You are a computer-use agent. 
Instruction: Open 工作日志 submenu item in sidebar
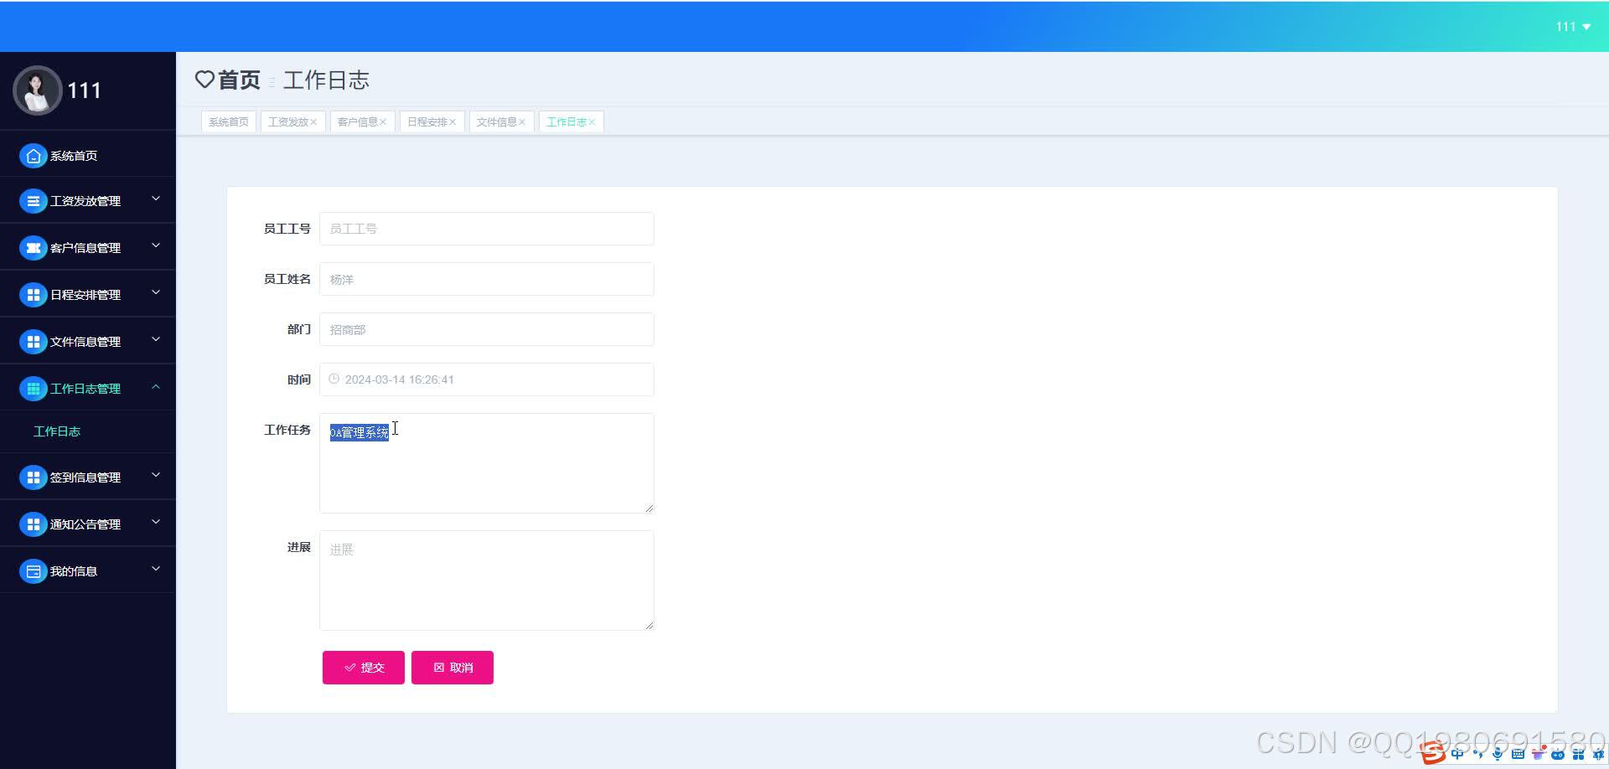57,431
